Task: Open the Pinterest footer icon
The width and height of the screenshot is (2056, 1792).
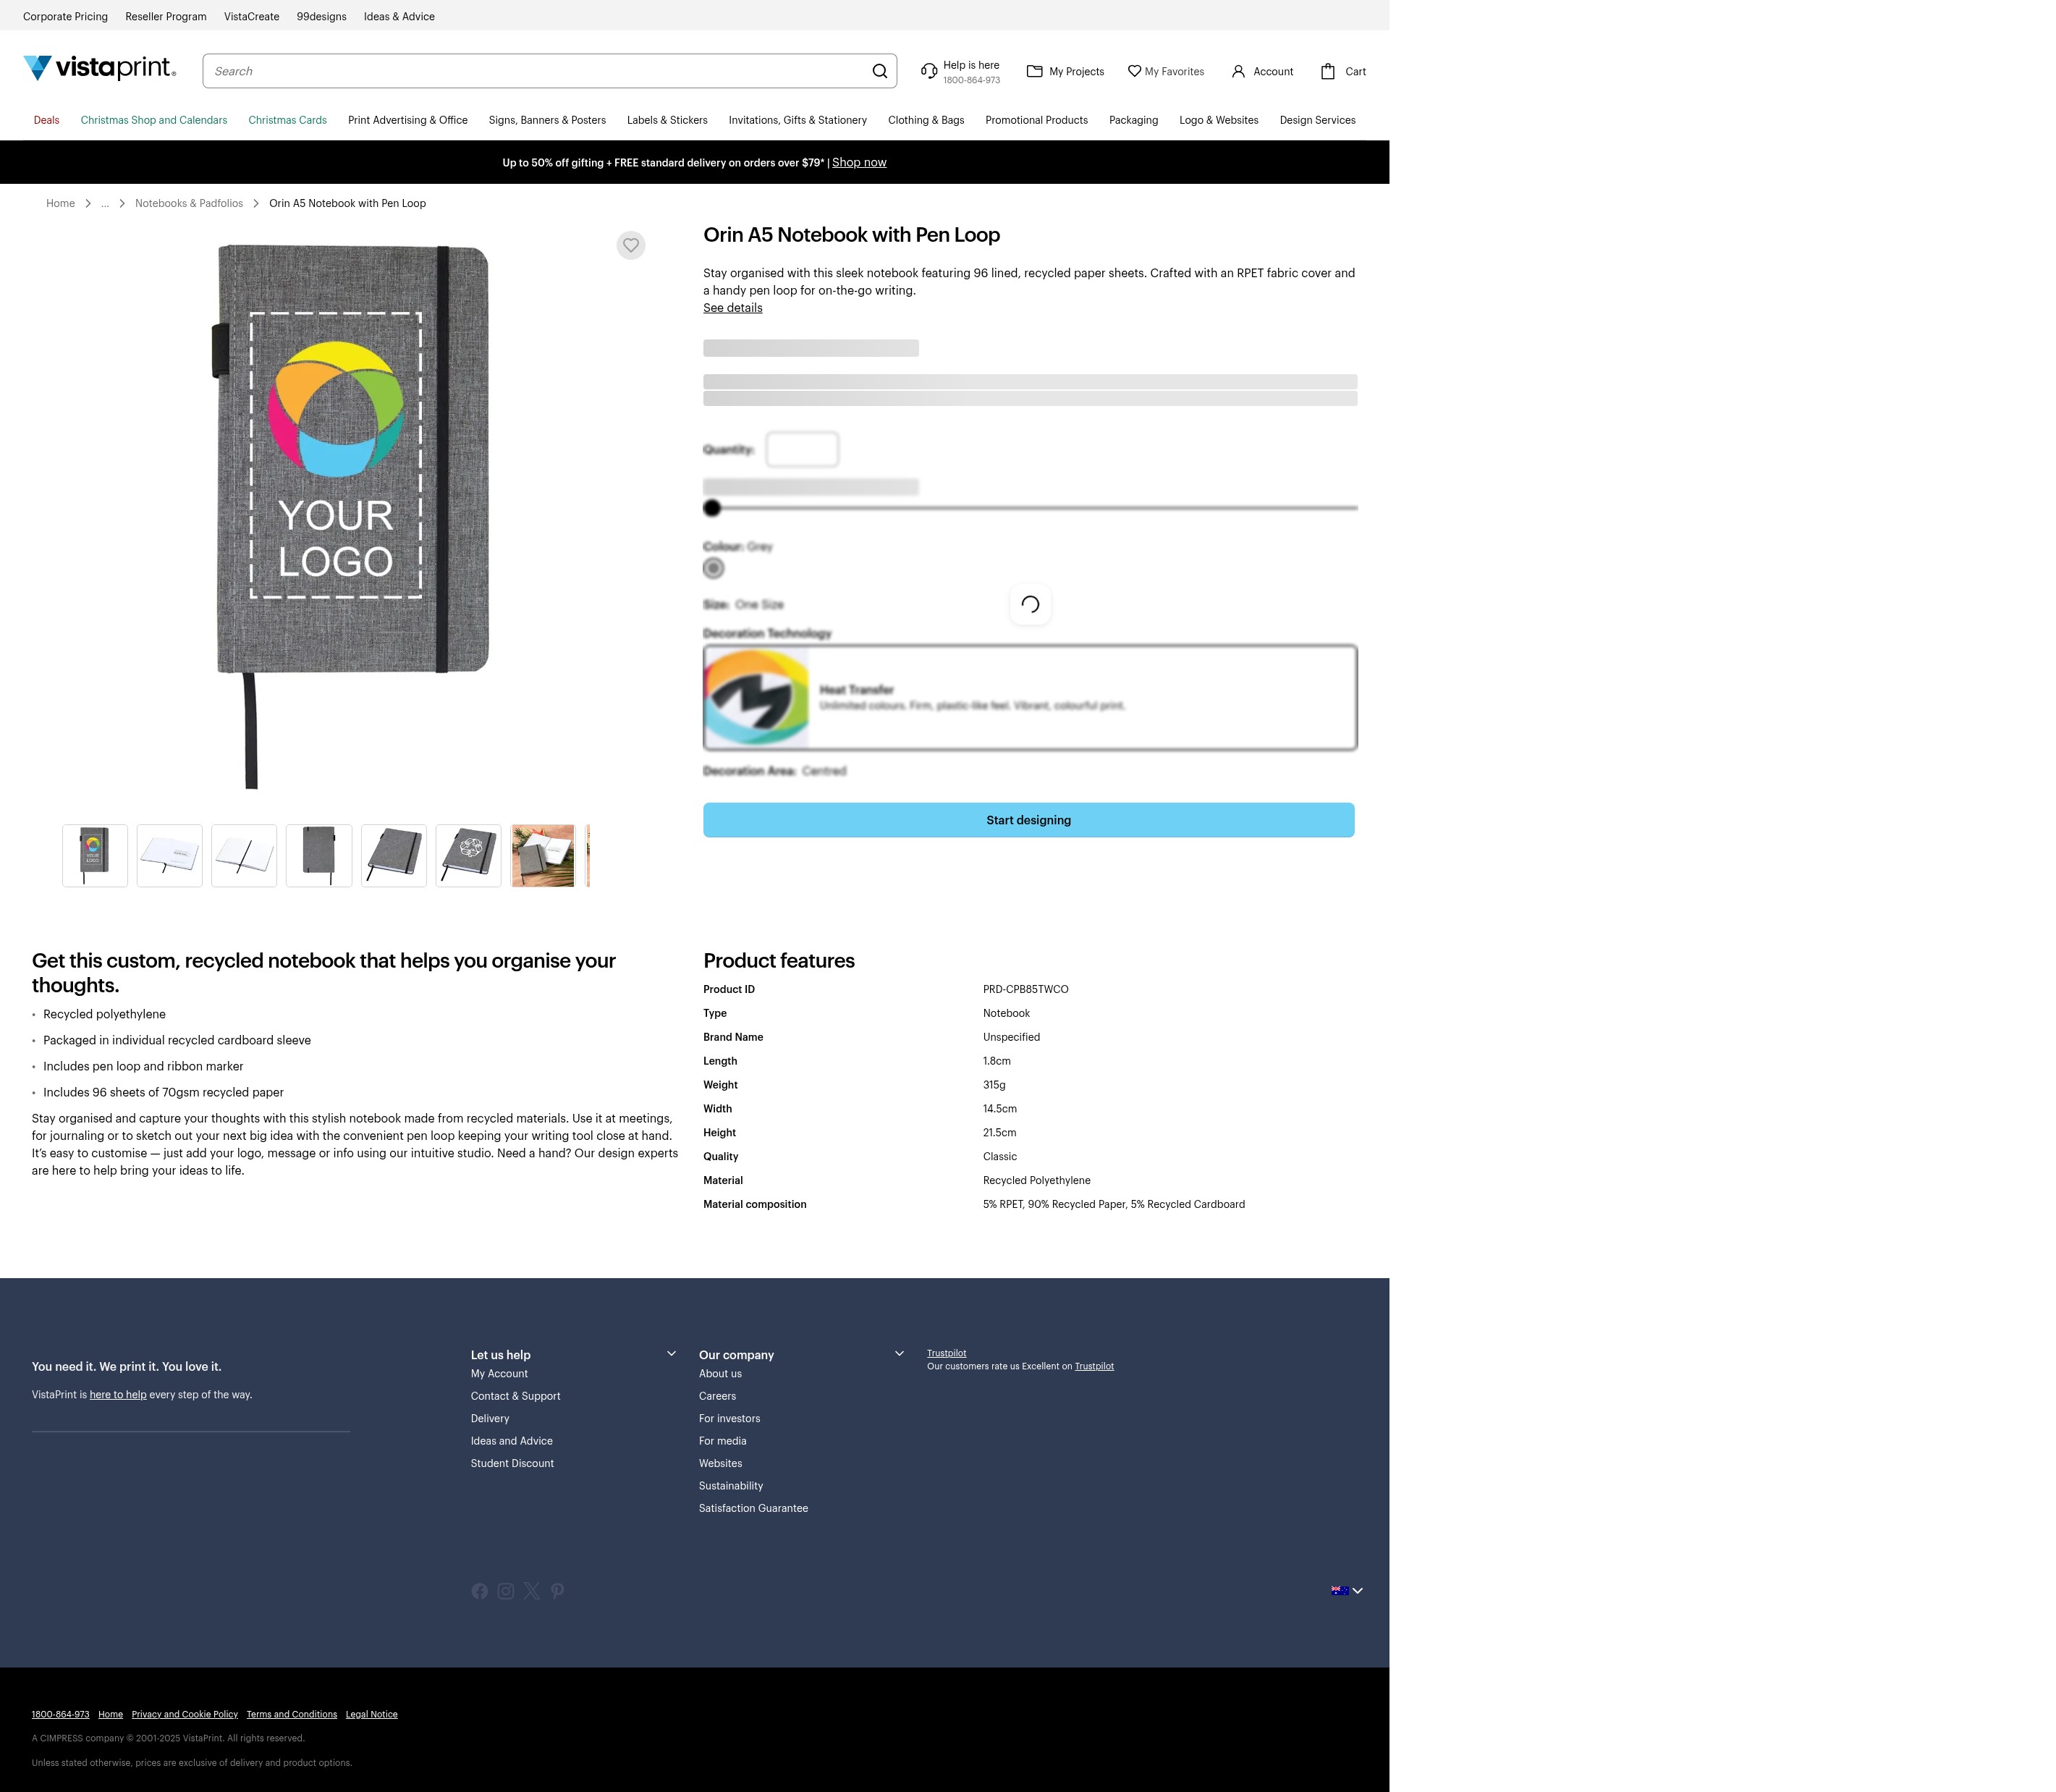Action: coord(557,1591)
